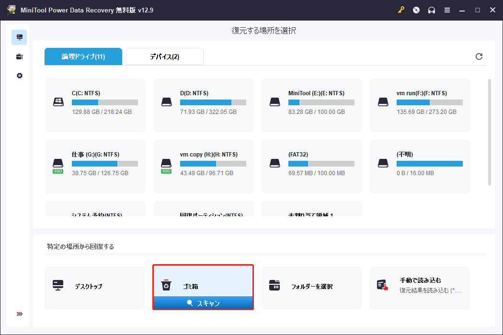
Task: Click the 83.28 GB / 100.00 GB text
Action: (x=316, y=112)
